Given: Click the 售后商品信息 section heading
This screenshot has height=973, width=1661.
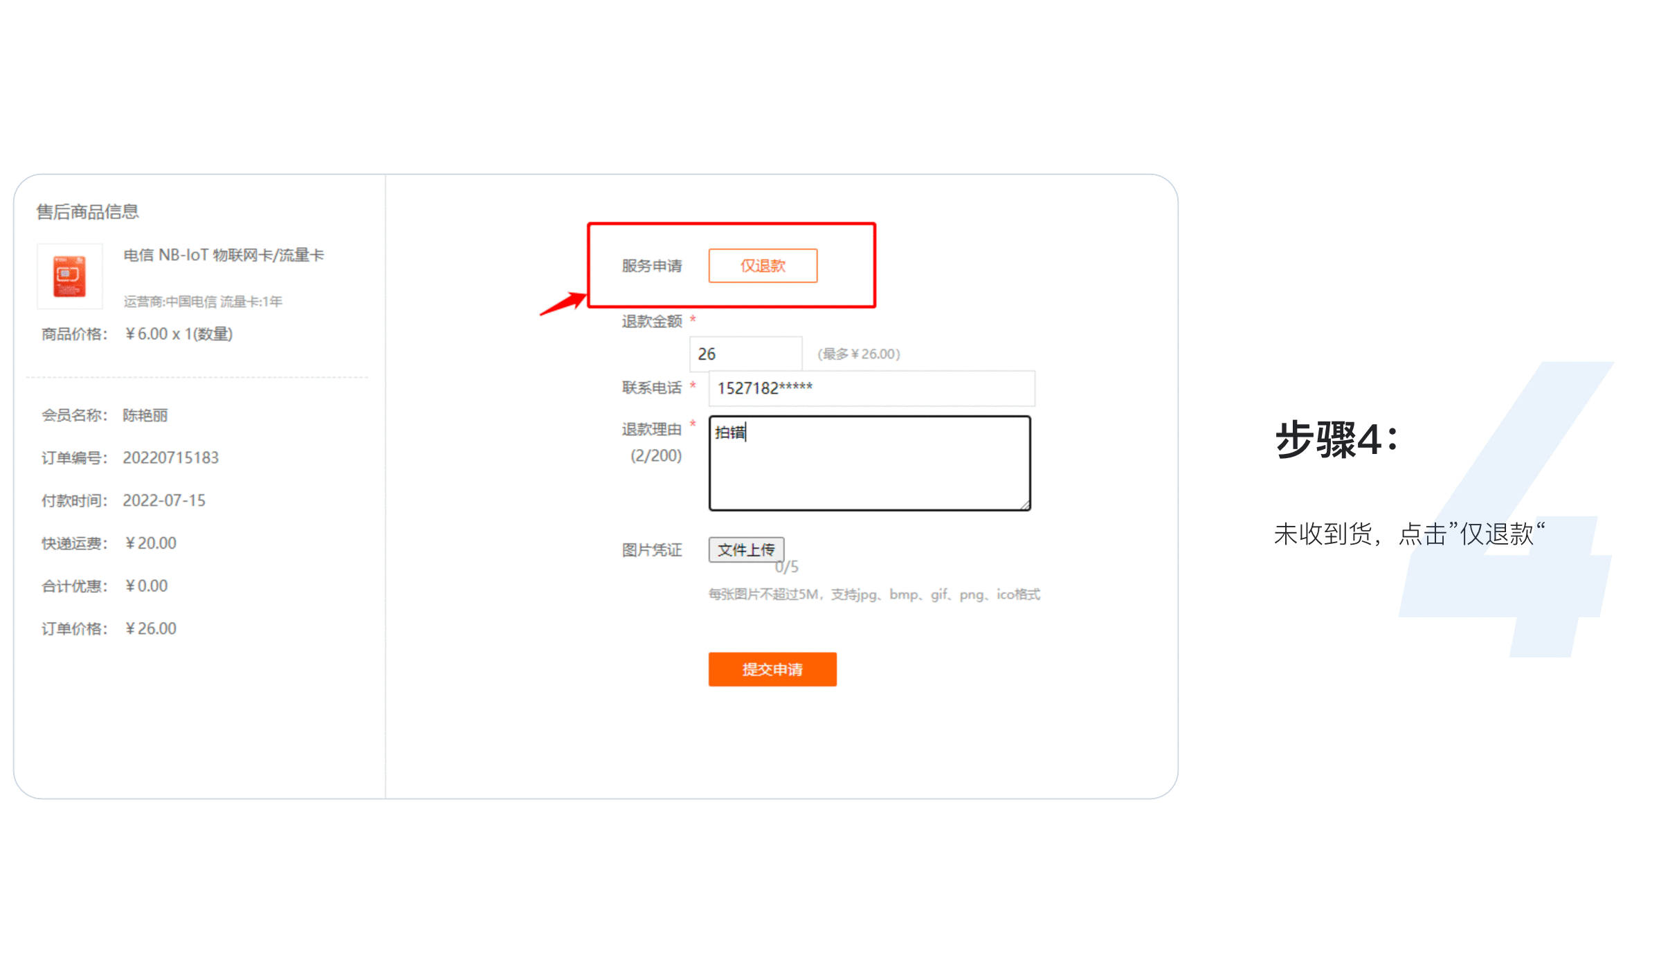Looking at the screenshot, I should pyautogui.click(x=87, y=212).
